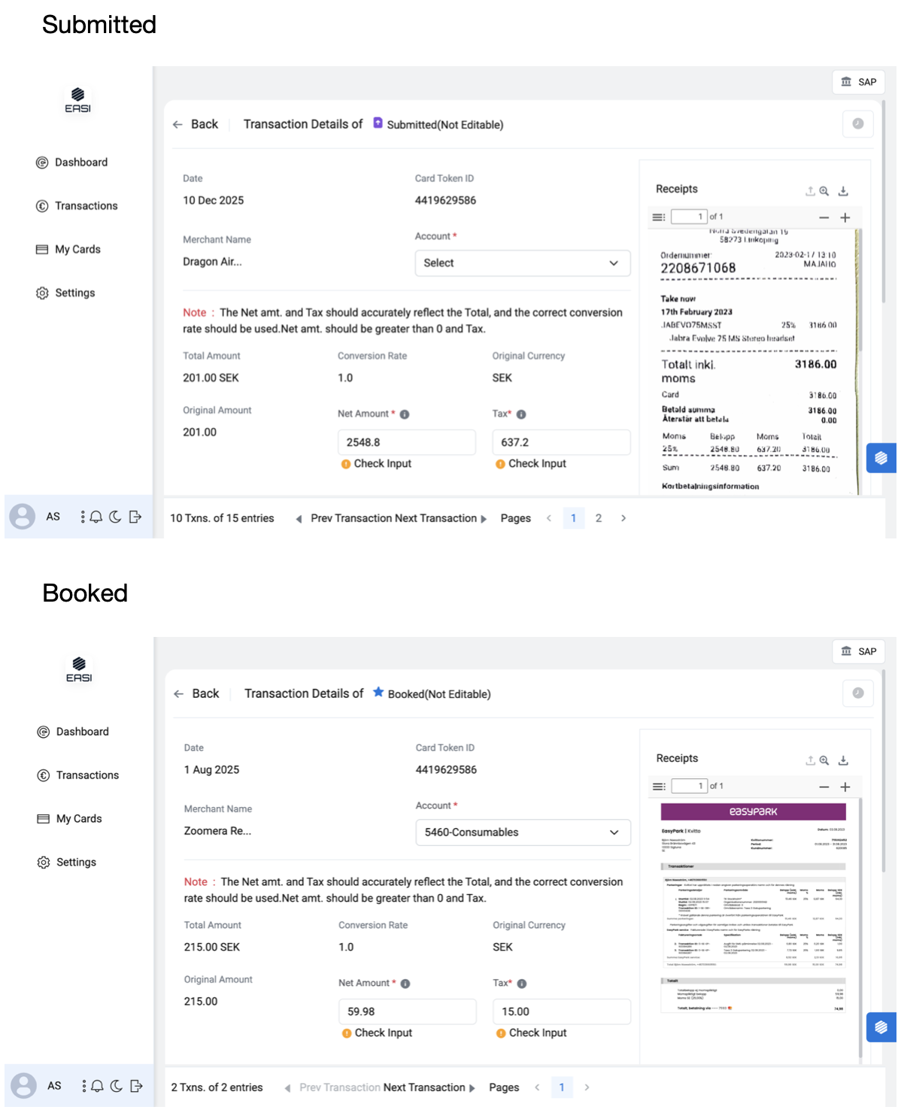Open My Cards in the Submitted screen sidebar
This screenshot has height=1116, width=904.
coord(77,250)
